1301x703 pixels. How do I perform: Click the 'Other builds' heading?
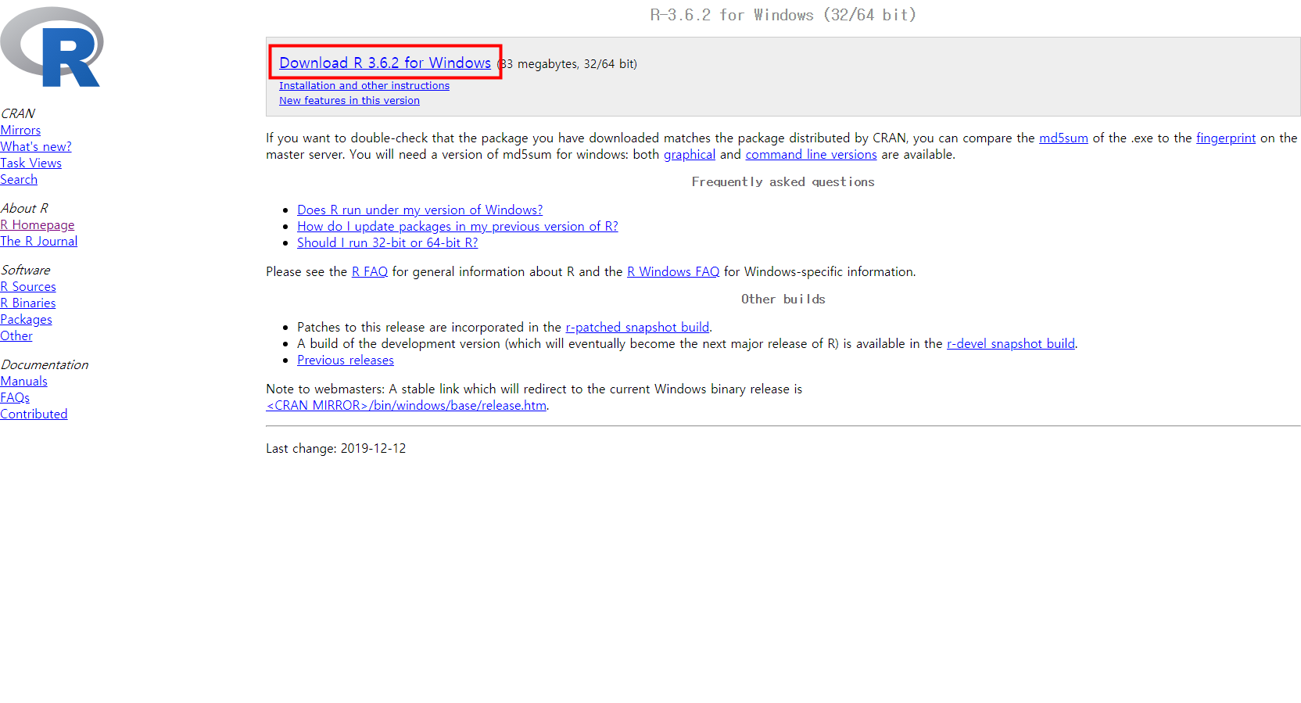783,299
